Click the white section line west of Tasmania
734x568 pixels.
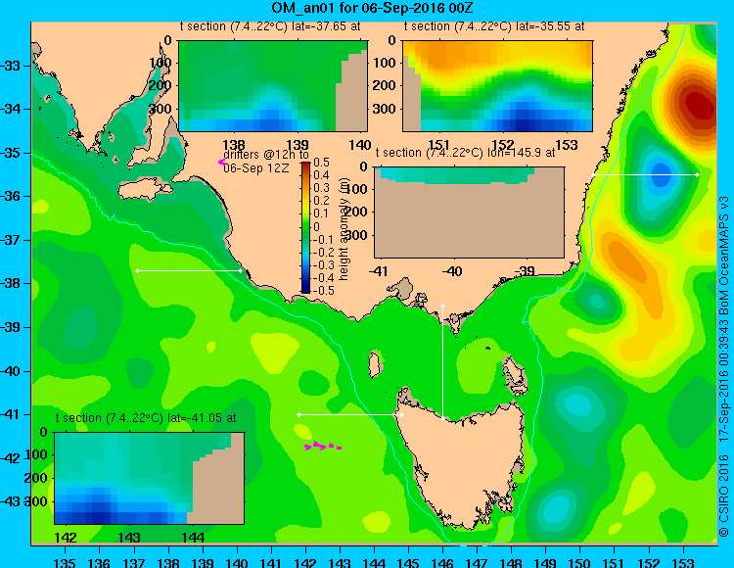click(x=350, y=415)
